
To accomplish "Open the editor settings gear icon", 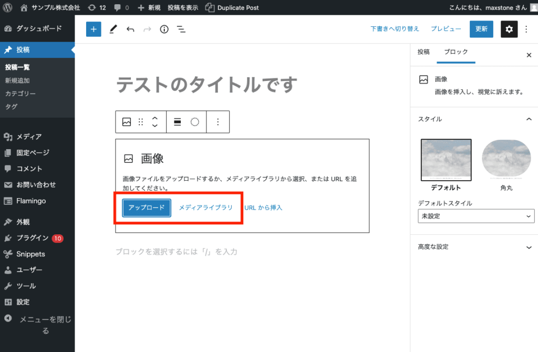I will 509,29.
